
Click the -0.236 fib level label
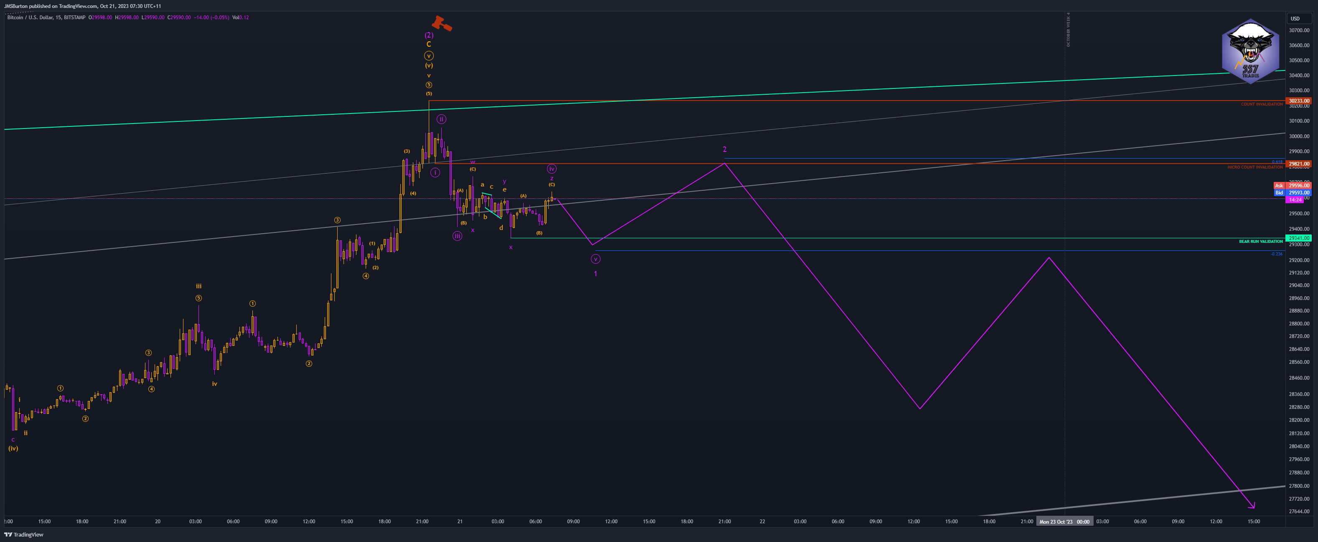pyautogui.click(x=1277, y=254)
